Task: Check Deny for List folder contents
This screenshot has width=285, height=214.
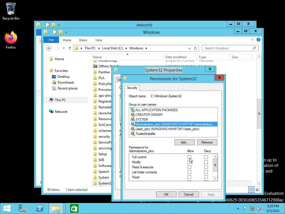Action: point(206,172)
